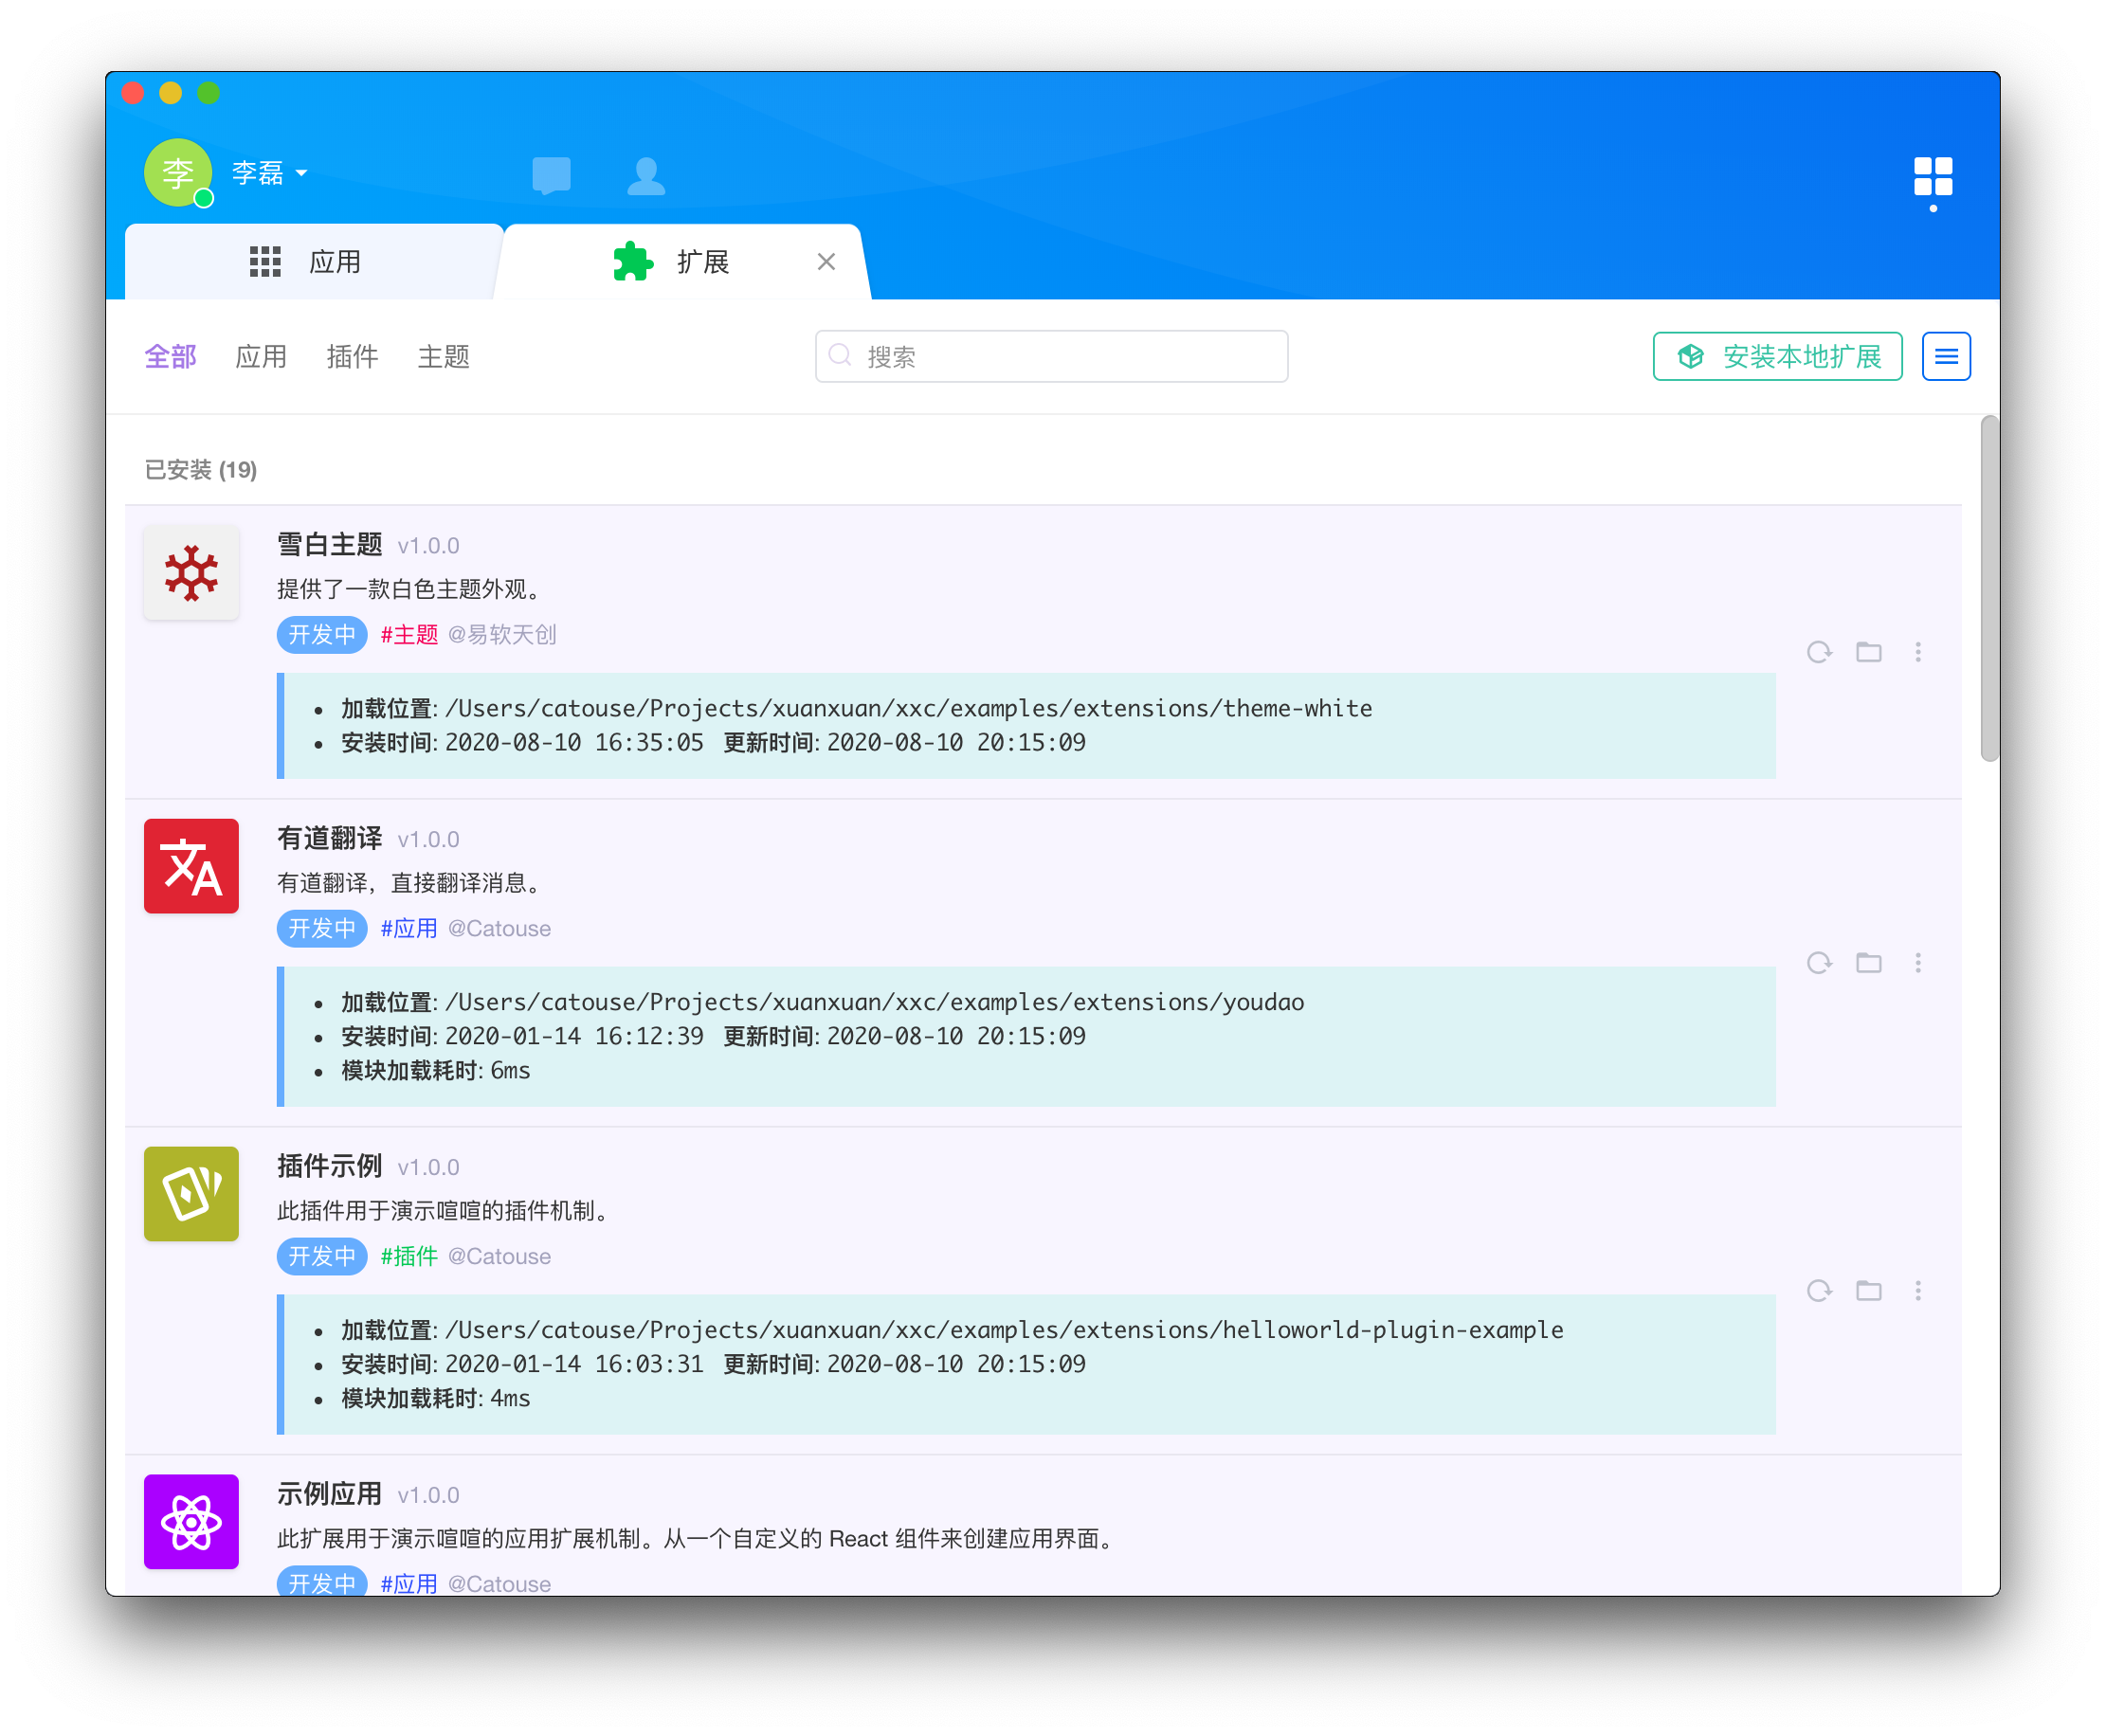Open the 有道翻译 extension folder
The width and height of the screenshot is (2106, 1736).
[1868, 962]
